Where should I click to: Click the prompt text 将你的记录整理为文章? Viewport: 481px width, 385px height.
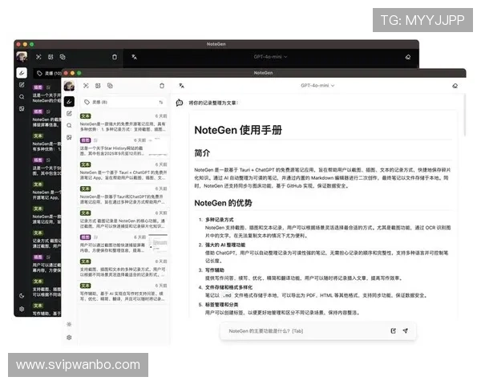pyautogui.click(x=213, y=103)
